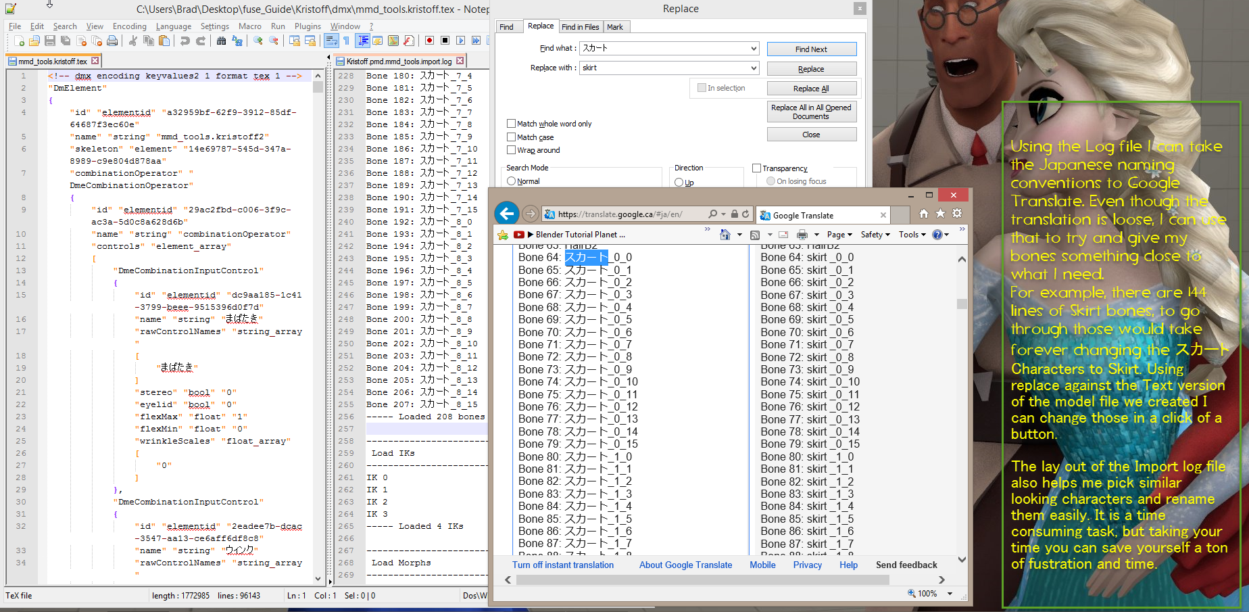This screenshot has height=612, width=1249.
Task: Click the Zoom Out magnifier icon
Action: coord(274,41)
